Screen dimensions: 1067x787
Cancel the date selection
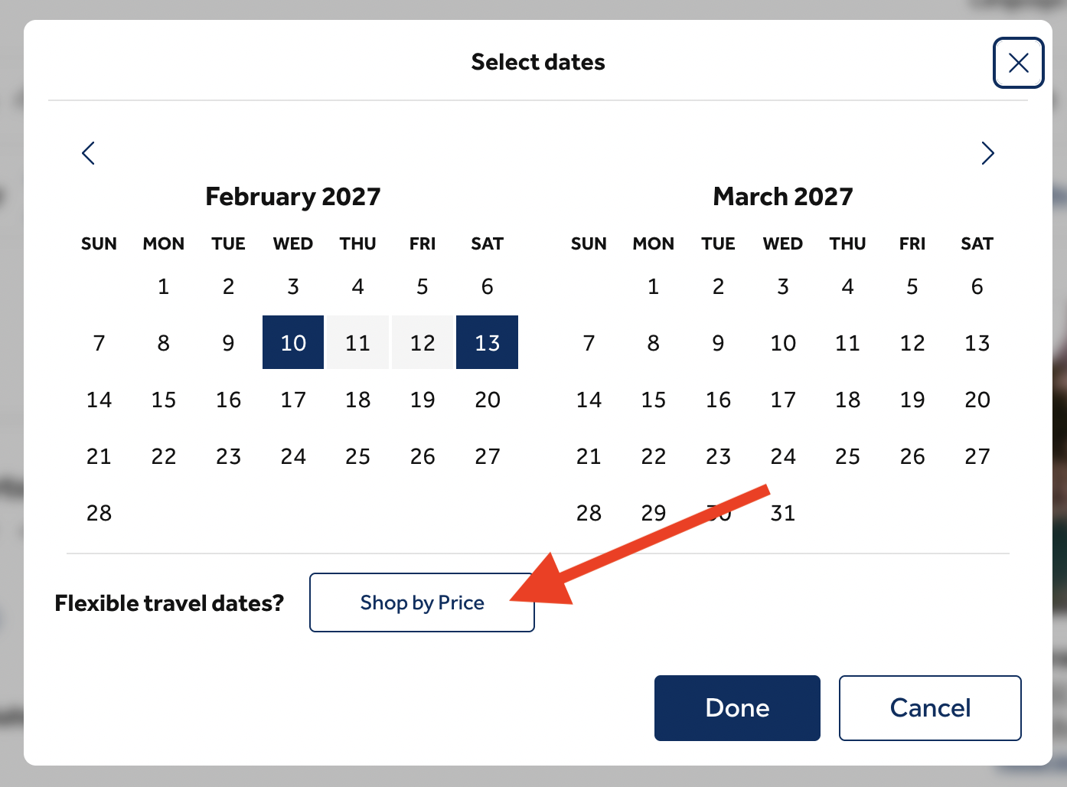(930, 708)
